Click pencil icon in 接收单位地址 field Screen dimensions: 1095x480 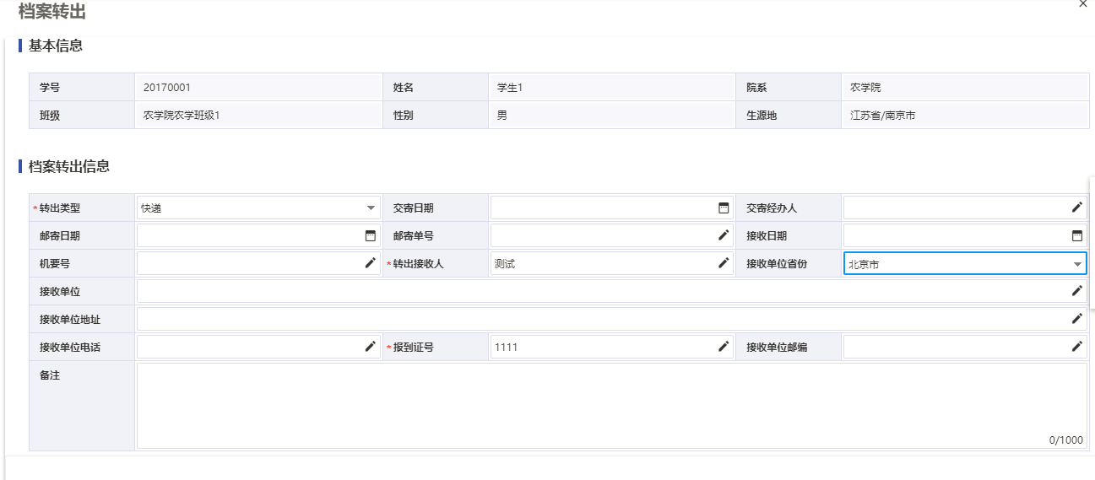coord(1077,319)
